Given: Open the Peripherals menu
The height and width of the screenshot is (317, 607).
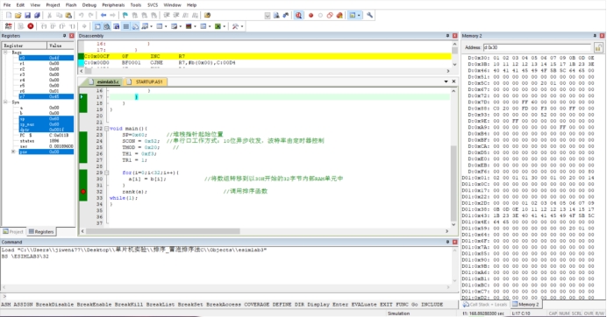Looking at the screenshot, I should pyautogui.click(x=113, y=5).
